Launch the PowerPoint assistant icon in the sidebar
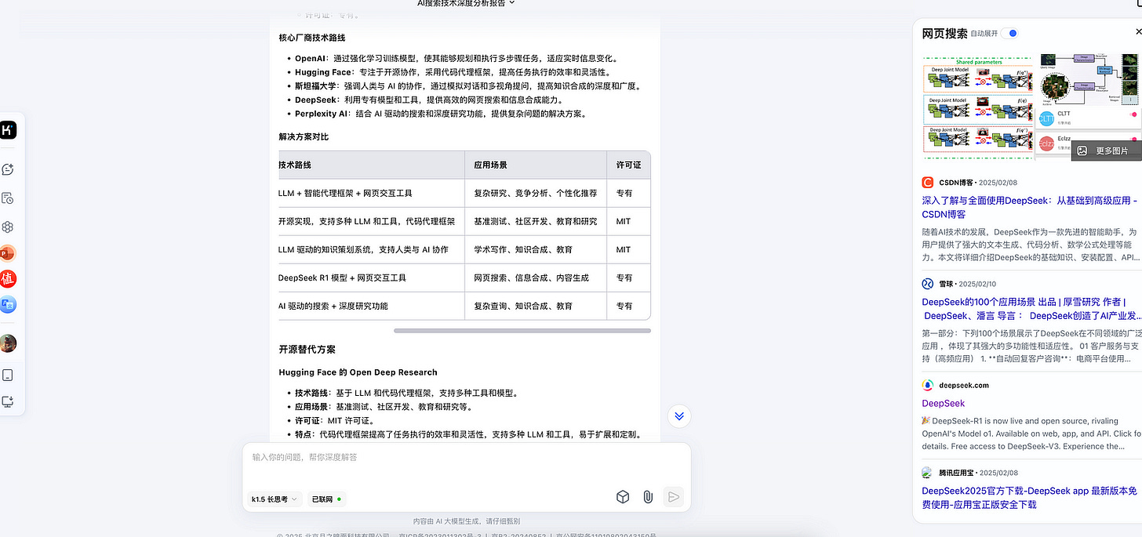The image size is (1142, 537). [8, 253]
